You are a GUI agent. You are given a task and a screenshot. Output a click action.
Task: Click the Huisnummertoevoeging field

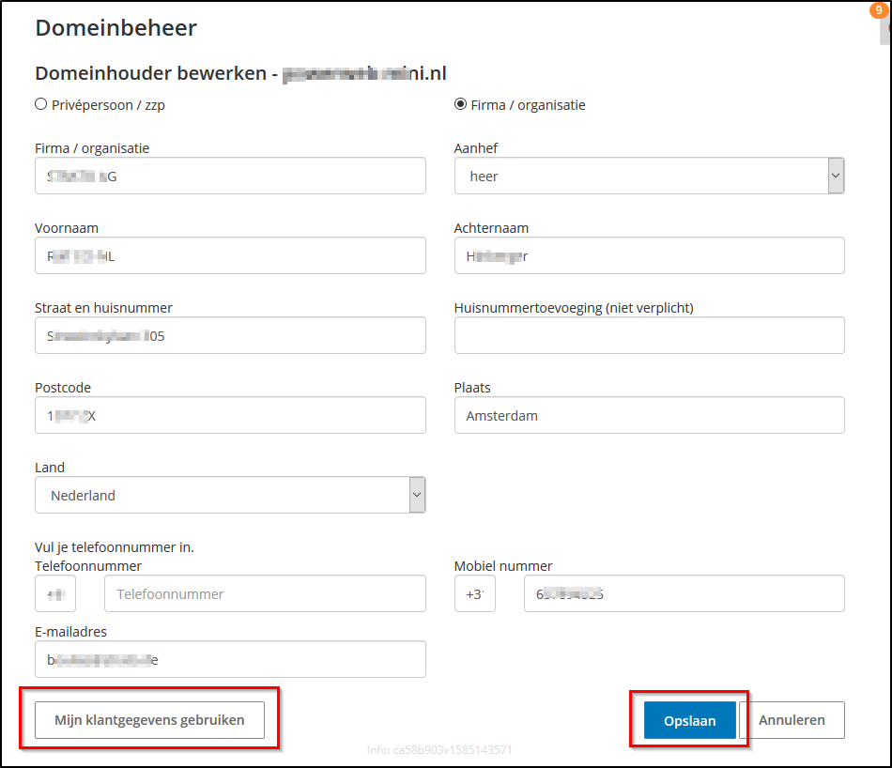pyautogui.click(x=648, y=335)
